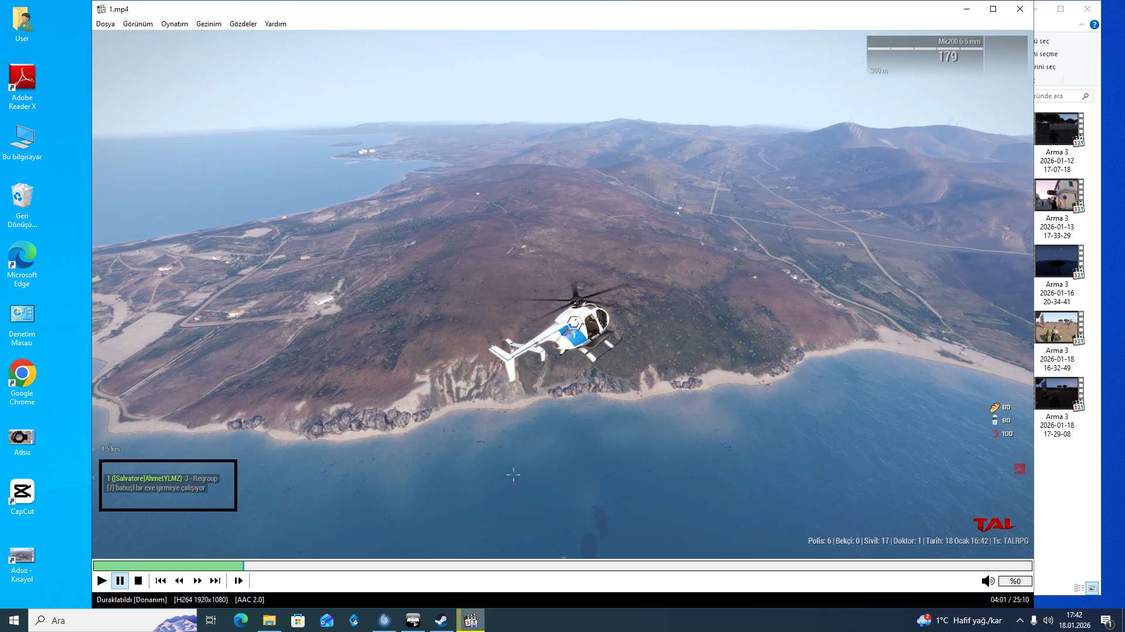Image resolution: width=1125 pixels, height=632 pixels.
Task: Select the Adsız camera desktop icon
Action: pos(22,442)
